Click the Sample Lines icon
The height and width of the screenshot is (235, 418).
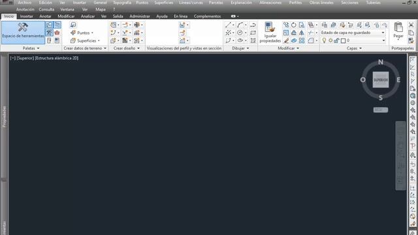[182, 33]
